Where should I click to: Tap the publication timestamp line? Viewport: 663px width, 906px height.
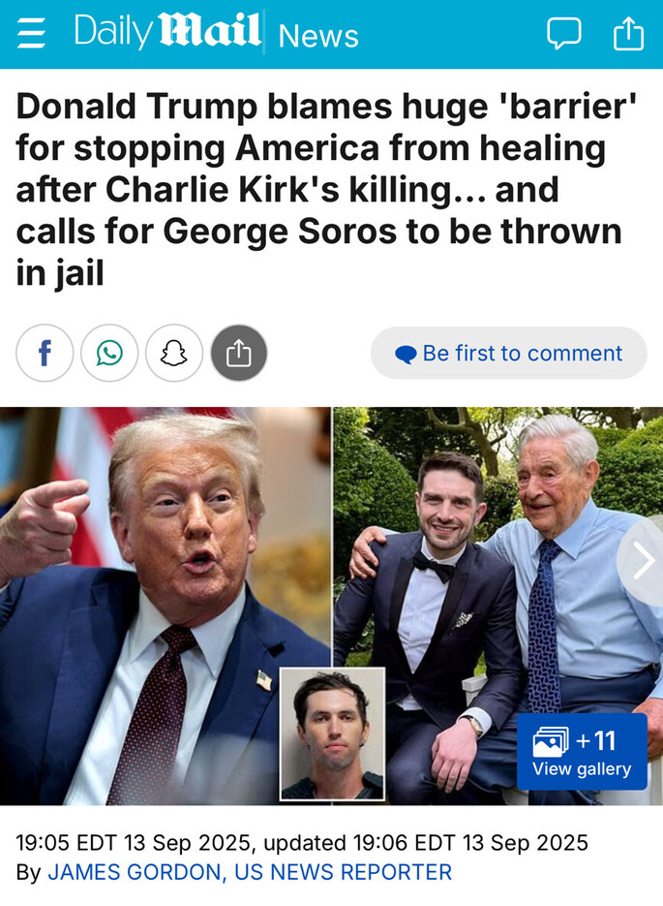(x=302, y=842)
